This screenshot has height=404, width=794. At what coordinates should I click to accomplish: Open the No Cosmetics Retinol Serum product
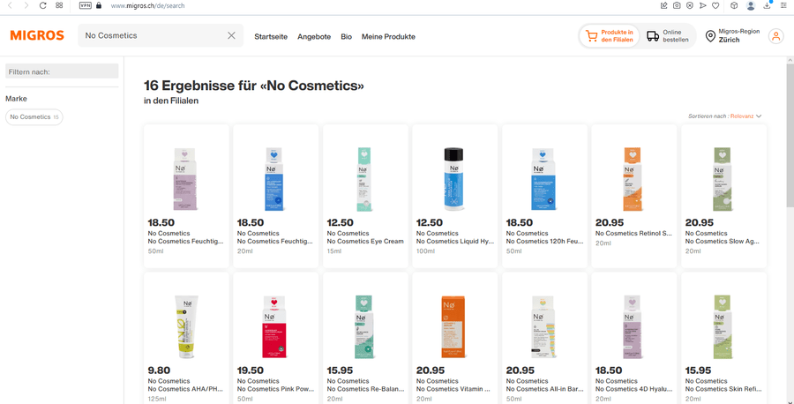coord(634,197)
